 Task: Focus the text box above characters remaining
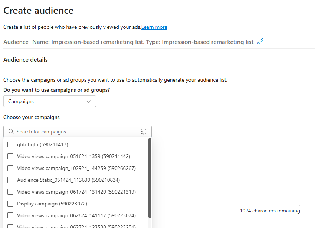point(226,196)
